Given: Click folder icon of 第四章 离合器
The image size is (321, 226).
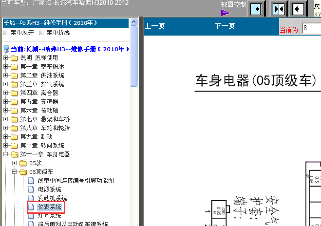Looking at the screenshot, I should tap(14, 93).
